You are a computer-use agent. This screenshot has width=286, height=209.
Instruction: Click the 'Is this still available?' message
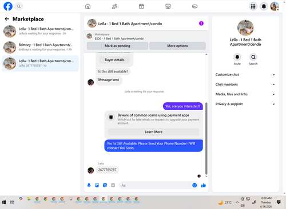pos(113,71)
